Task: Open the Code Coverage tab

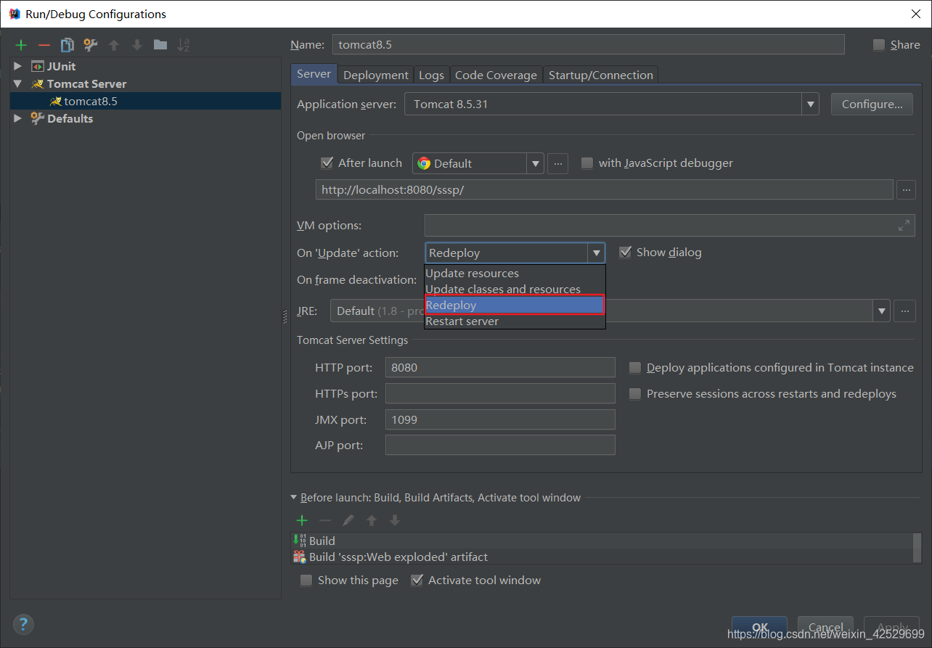Action: pos(496,75)
